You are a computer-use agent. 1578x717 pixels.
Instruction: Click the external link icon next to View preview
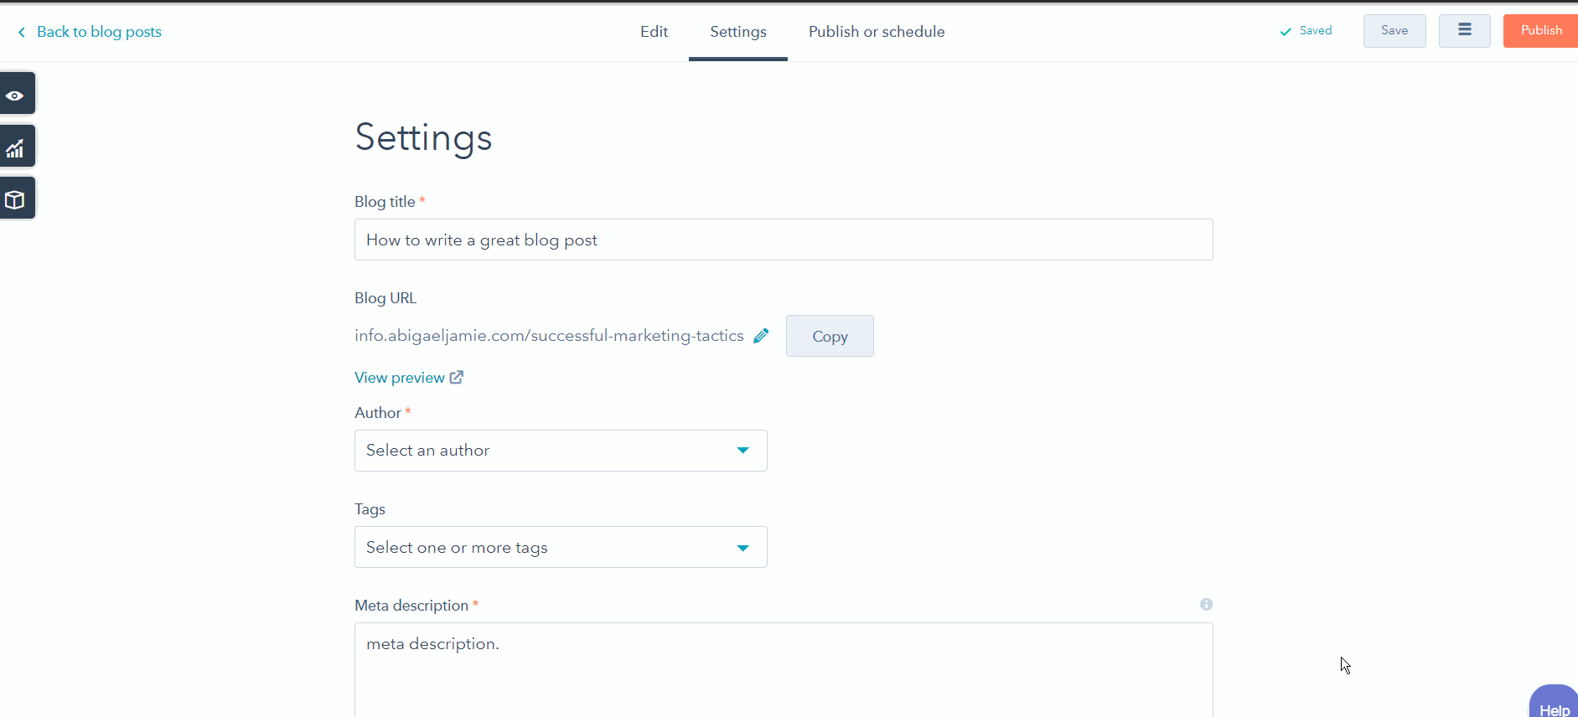(x=457, y=377)
